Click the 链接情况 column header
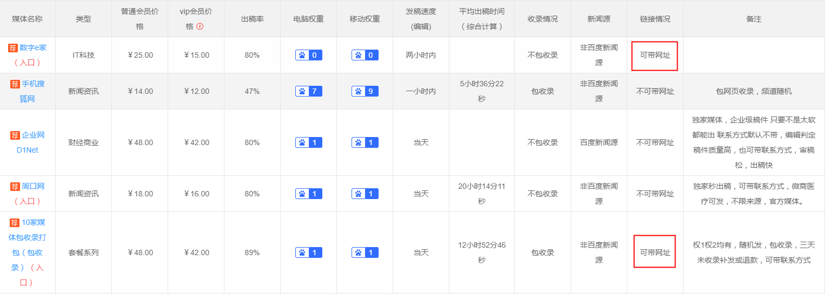828x294 pixels. (x=655, y=19)
